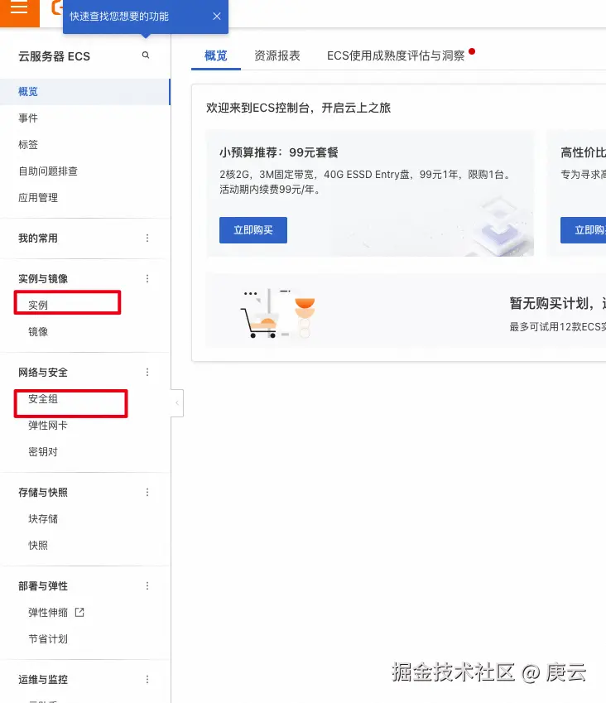Viewport: 606px width, 703px height.
Task: Open the 网络与安全 more options menu
Action: click(147, 372)
